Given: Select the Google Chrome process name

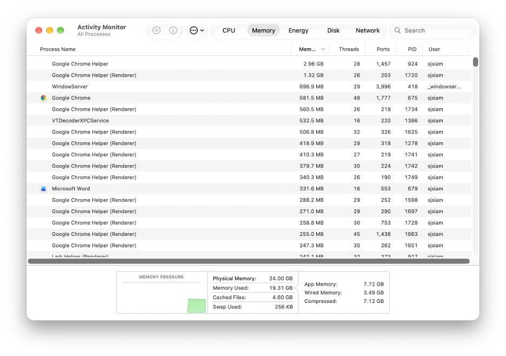Looking at the screenshot, I should (71, 98).
